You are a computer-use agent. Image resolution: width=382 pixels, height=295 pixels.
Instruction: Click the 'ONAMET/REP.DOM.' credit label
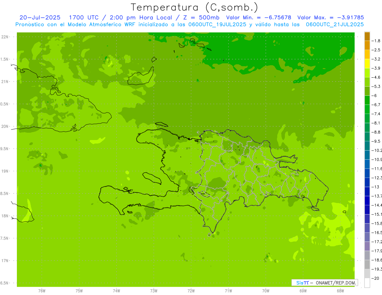click(x=336, y=283)
